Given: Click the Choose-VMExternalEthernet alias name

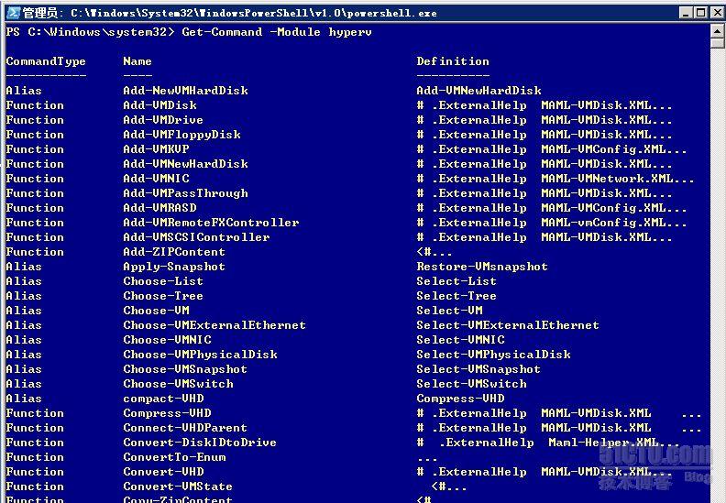Looking at the screenshot, I should pyautogui.click(x=214, y=325).
